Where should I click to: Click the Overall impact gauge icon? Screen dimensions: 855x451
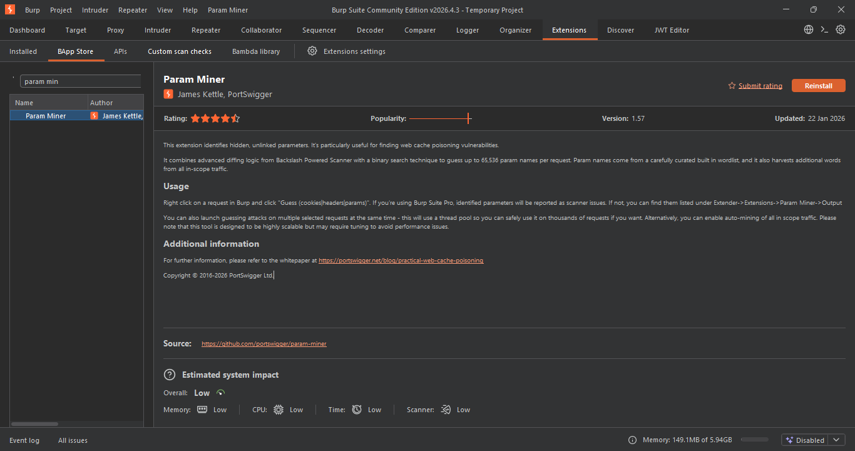click(x=220, y=393)
